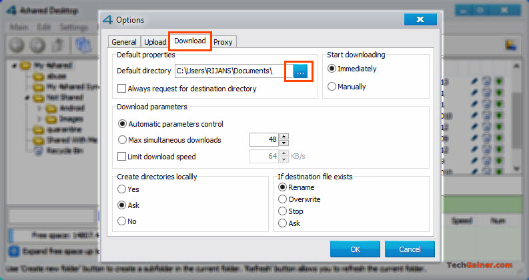Open the Upload tab

(x=155, y=42)
